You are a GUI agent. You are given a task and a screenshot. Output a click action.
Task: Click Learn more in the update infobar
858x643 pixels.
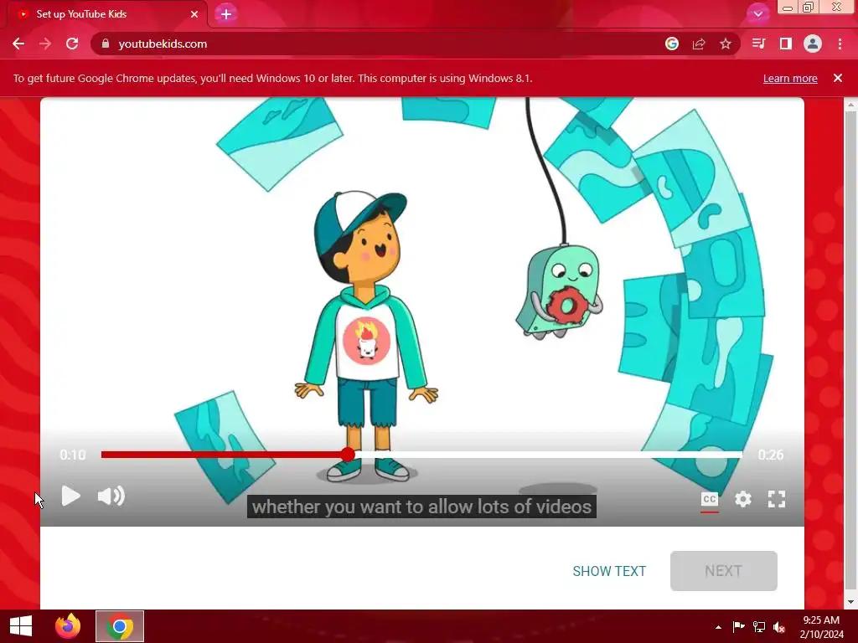click(x=790, y=78)
